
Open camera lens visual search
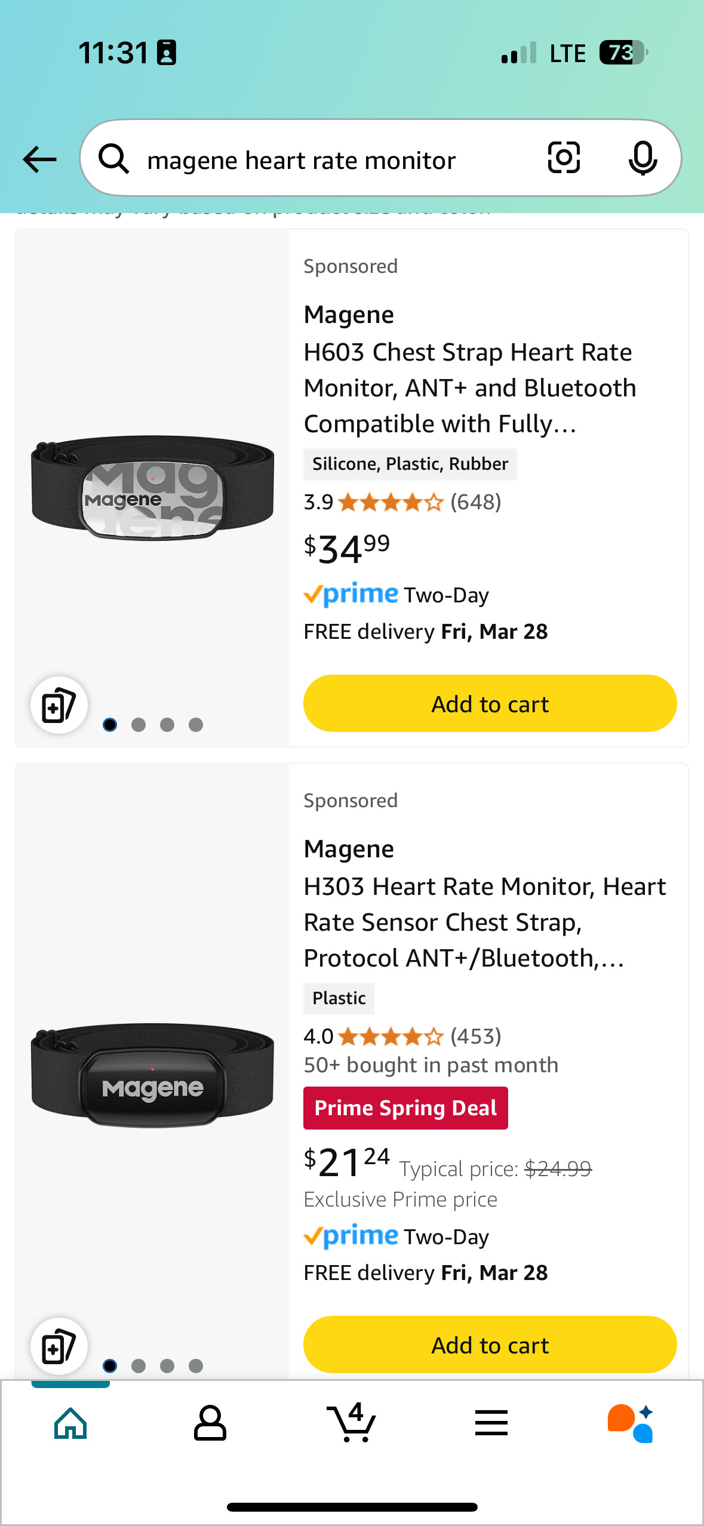pyautogui.click(x=564, y=158)
